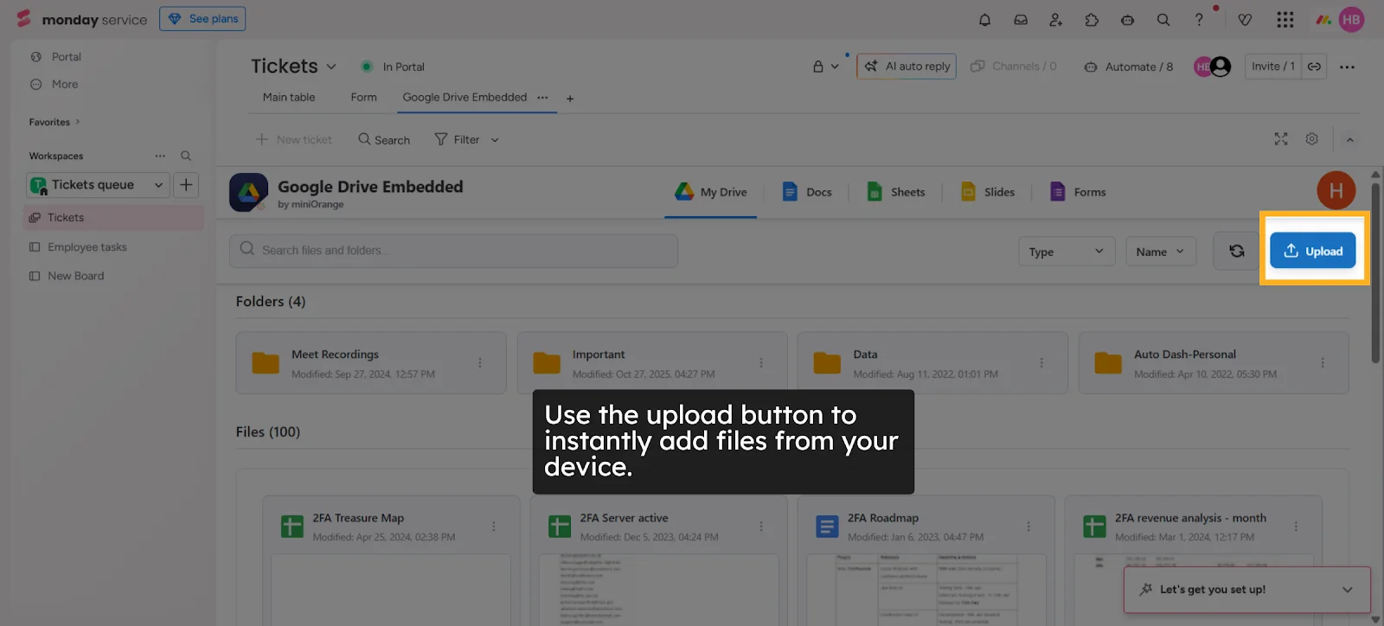Open the inbox tray icon
Screen dimensions: 1384x626
1021,19
